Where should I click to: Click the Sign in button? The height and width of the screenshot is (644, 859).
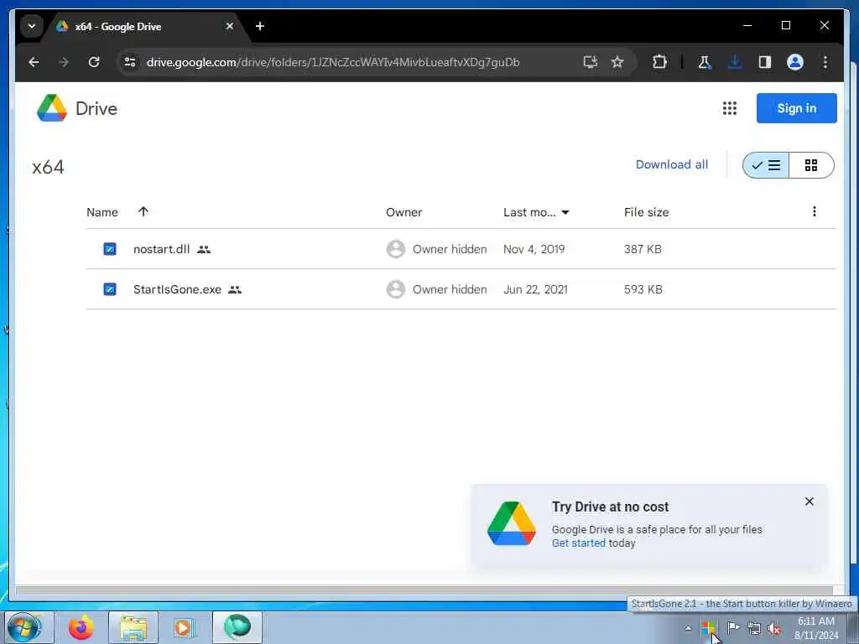[x=796, y=108]
